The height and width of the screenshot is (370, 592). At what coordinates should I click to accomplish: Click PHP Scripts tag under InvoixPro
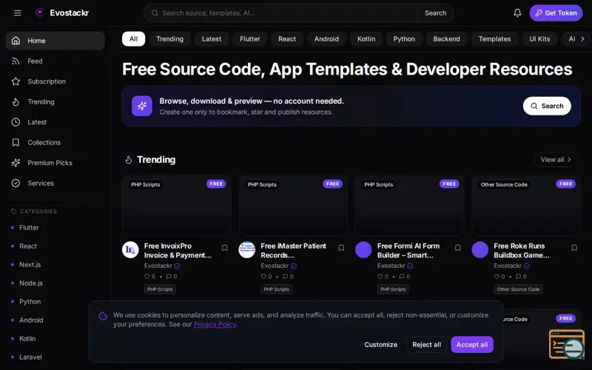coord(160,289)
